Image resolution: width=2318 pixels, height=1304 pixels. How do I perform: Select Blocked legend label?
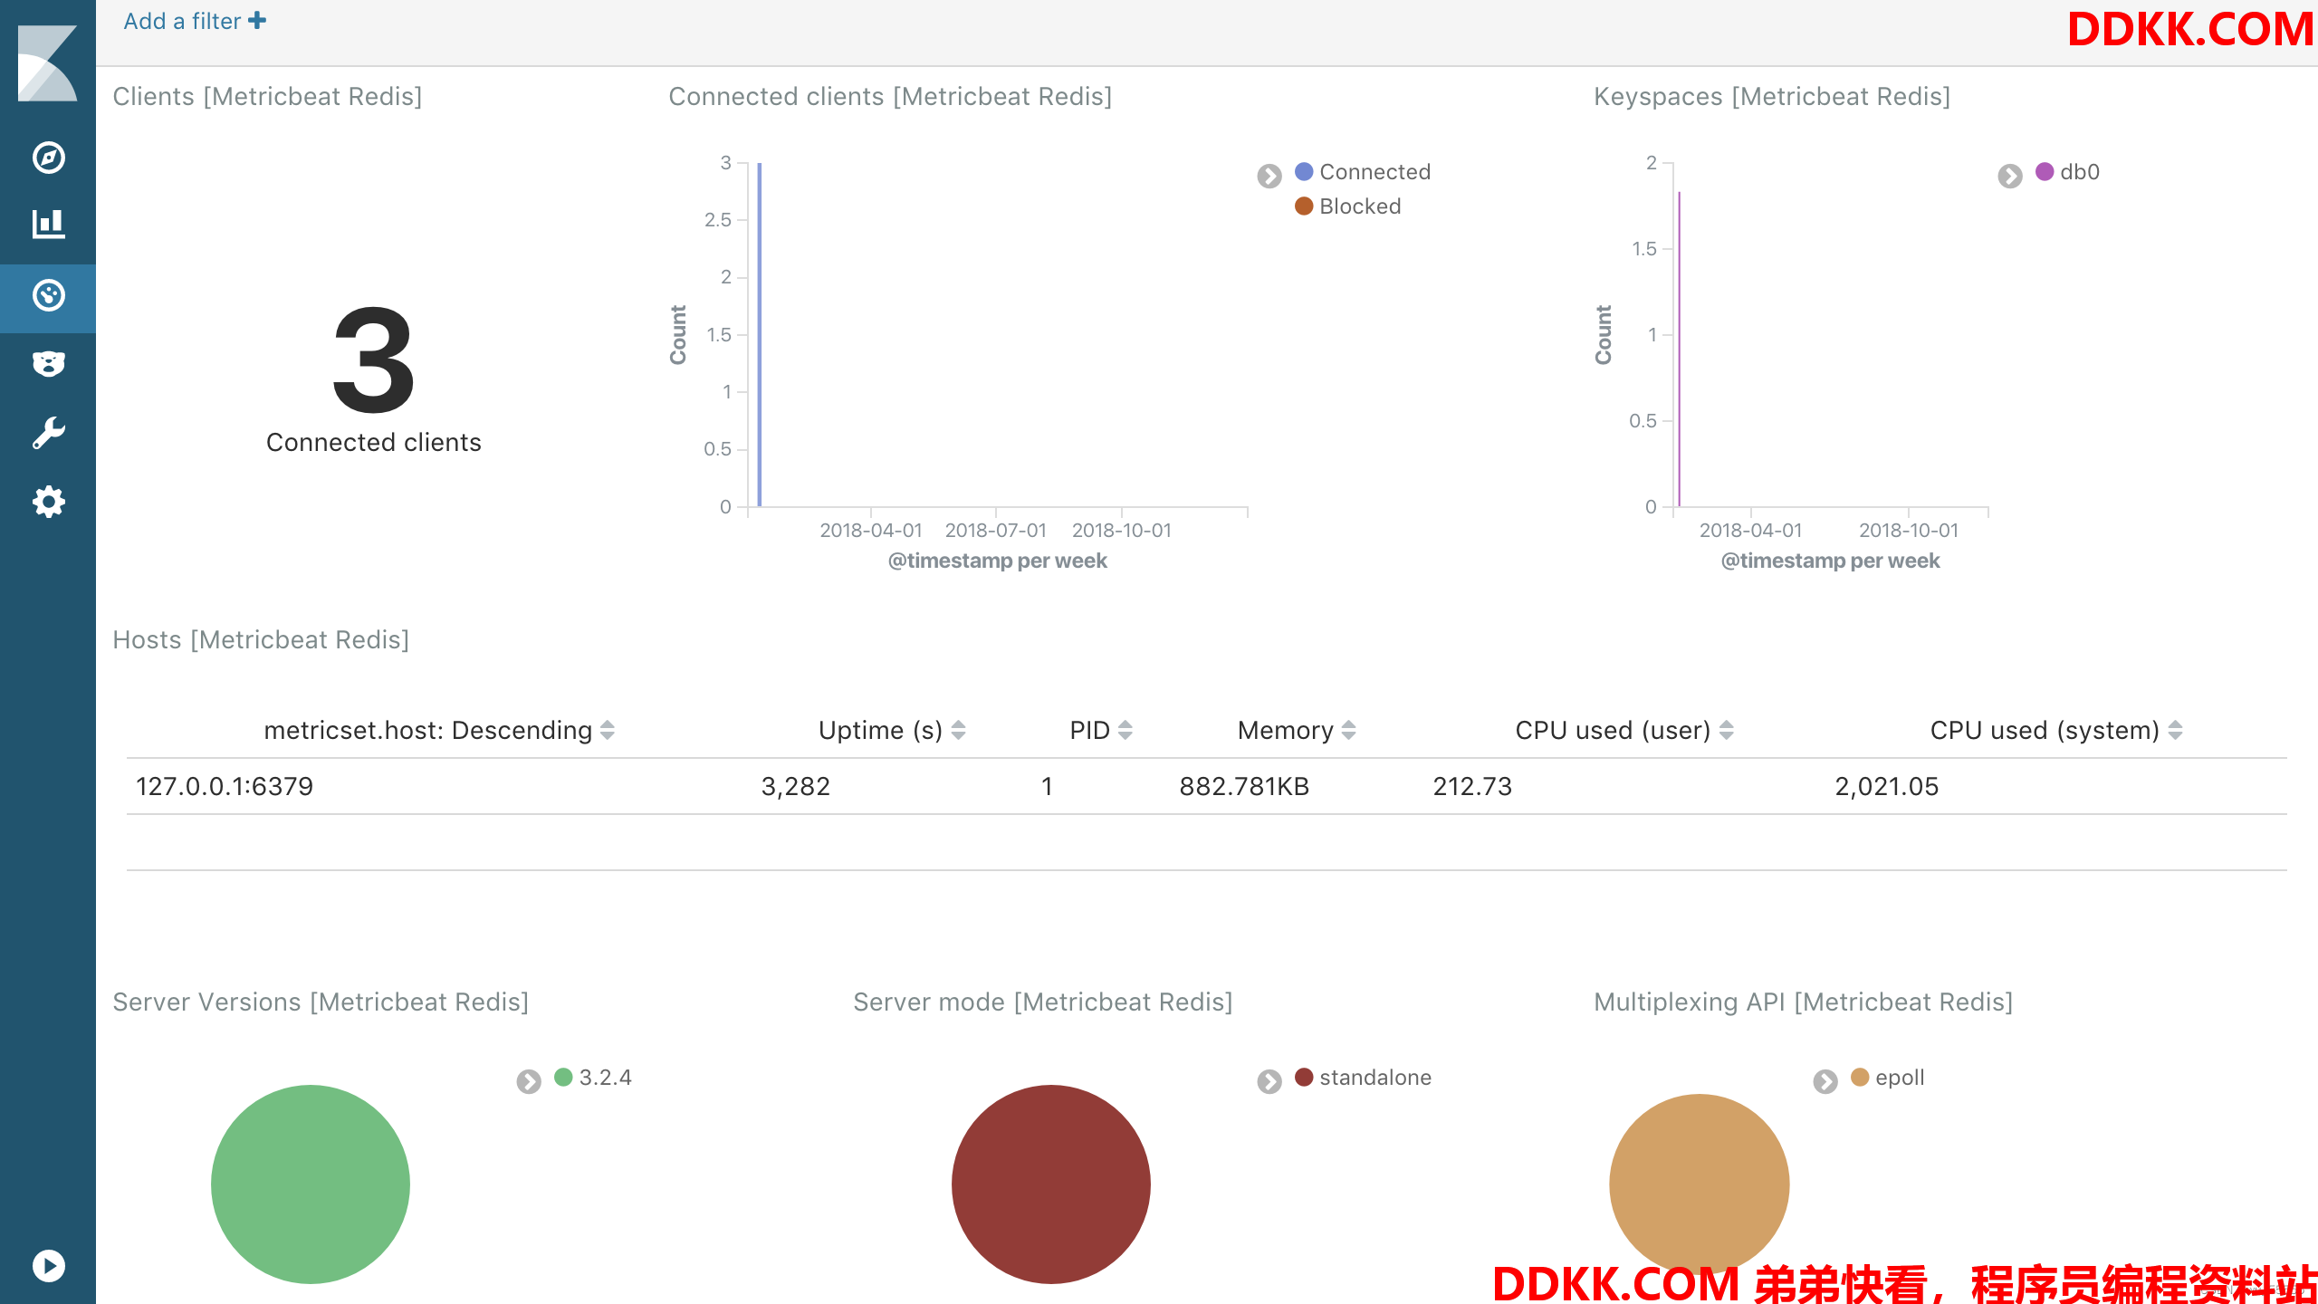(x=1360, y=206)
